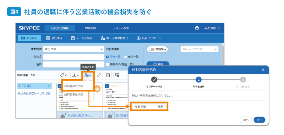Check the 苗字のみ(完全一致) checkbox
The image size is (284, 135).
pyautogui.click(x=108, y=64)
